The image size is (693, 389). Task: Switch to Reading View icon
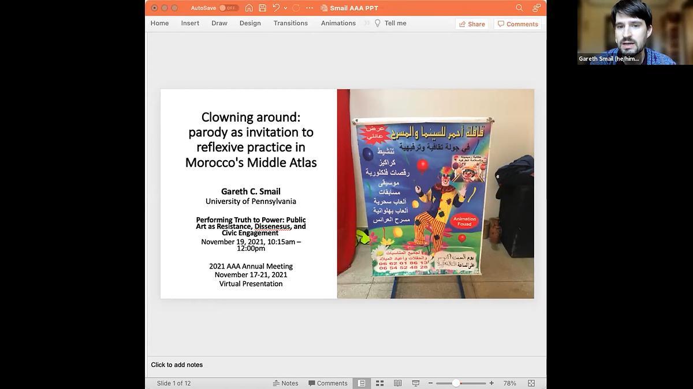pyautogui.click(x=398, y=383)
